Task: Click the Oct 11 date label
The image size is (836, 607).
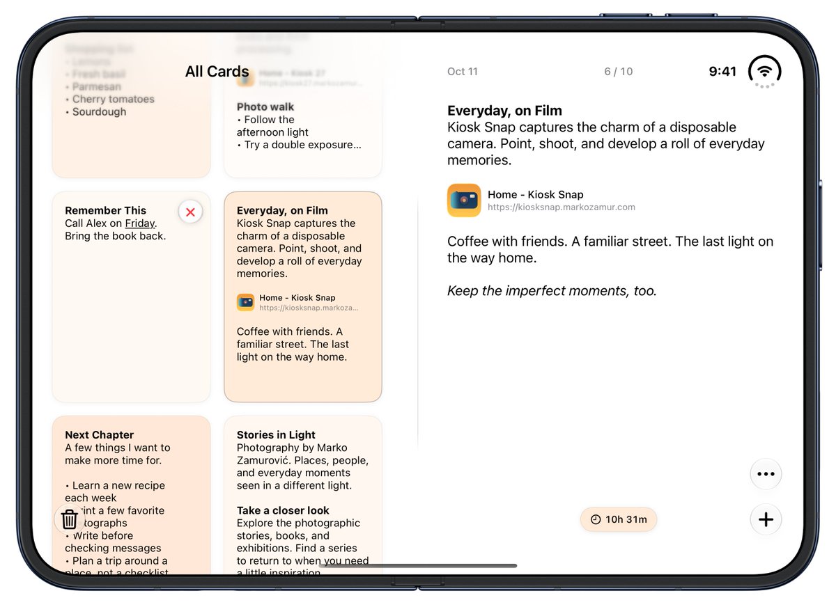Action: [x=463, y=72]
